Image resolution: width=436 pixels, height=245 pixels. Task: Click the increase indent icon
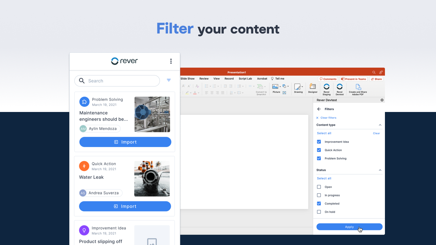[x=231, y=86]
